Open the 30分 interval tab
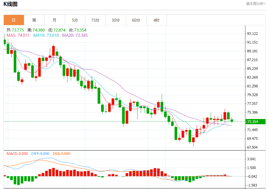 tap(116, 20)
